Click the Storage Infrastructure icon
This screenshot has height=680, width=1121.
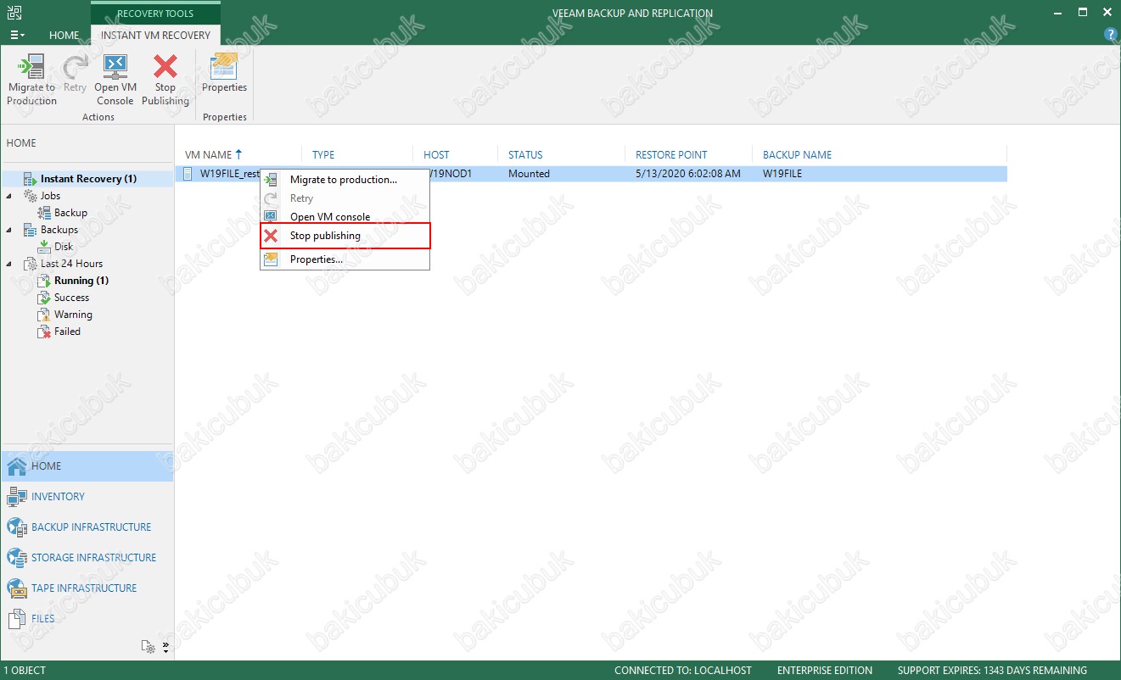click(17, 558)
